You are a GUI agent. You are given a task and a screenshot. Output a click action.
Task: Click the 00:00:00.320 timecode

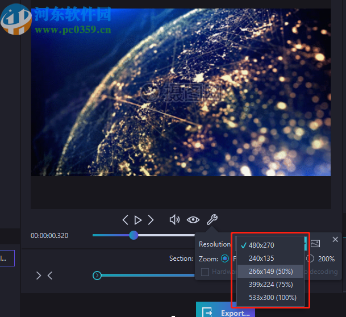tap(49, 236)
